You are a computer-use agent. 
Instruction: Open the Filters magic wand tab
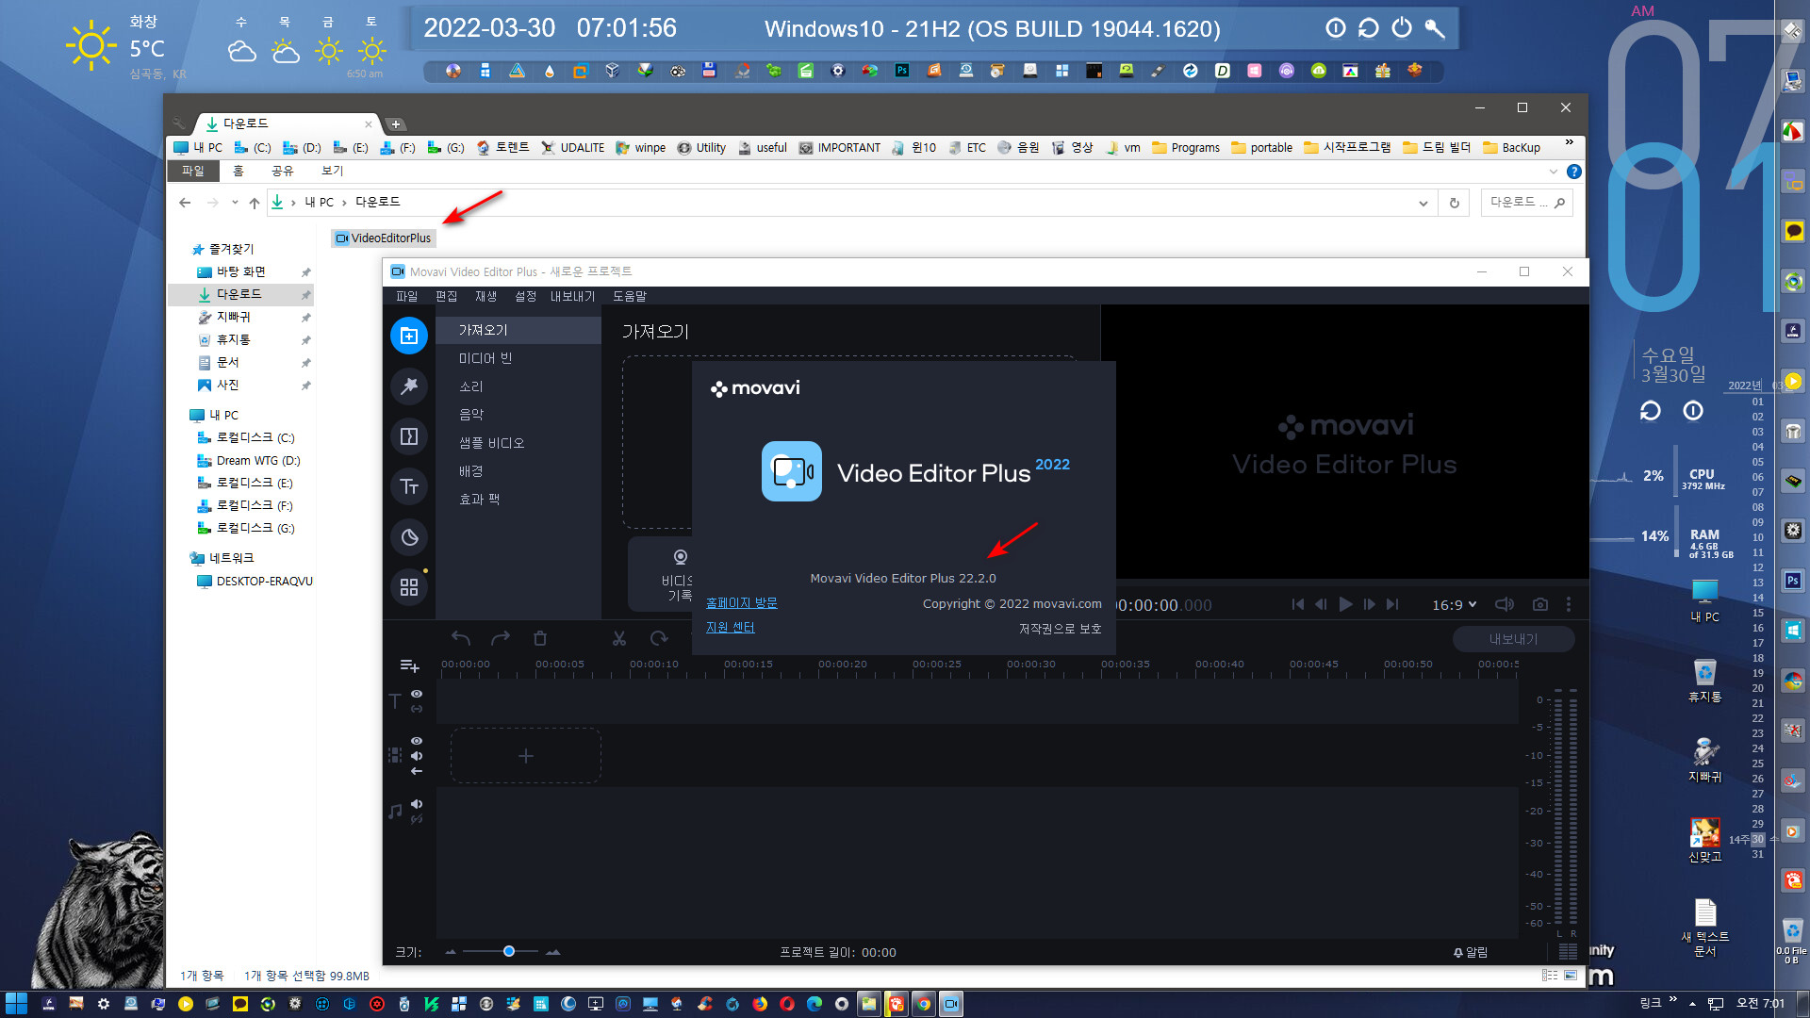409,386
